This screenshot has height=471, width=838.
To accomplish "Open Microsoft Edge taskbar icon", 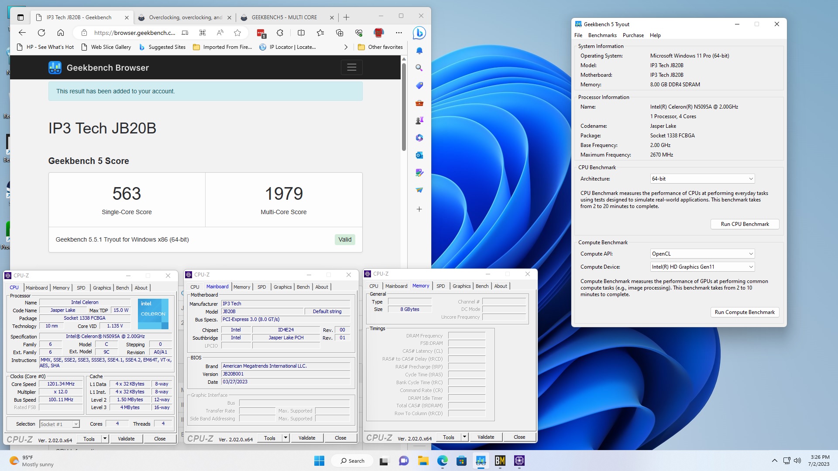I will 442,461.
